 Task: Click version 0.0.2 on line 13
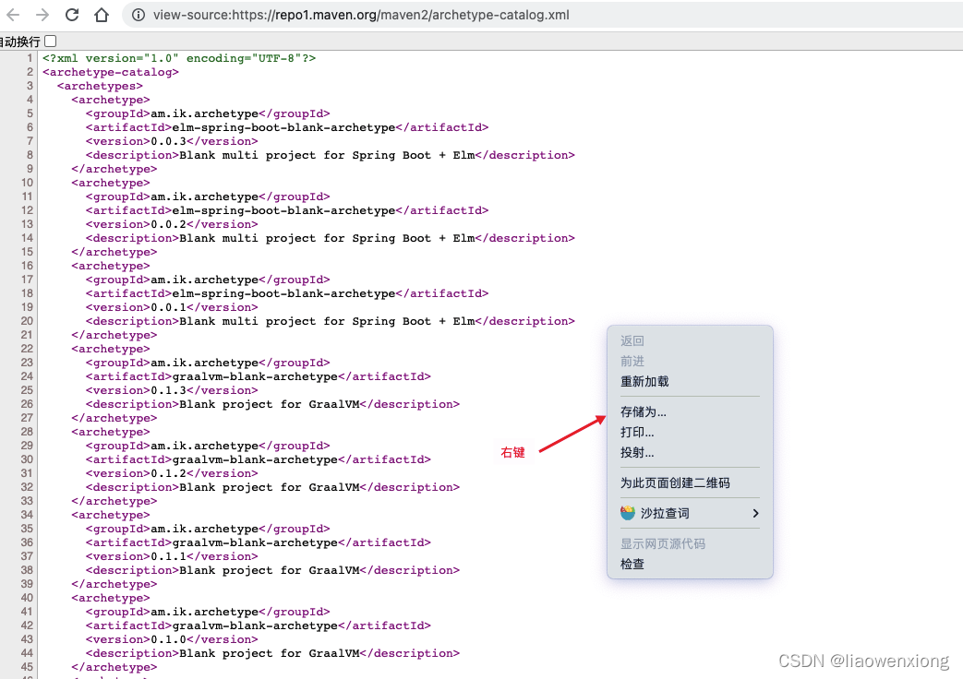tap(172, 224)
